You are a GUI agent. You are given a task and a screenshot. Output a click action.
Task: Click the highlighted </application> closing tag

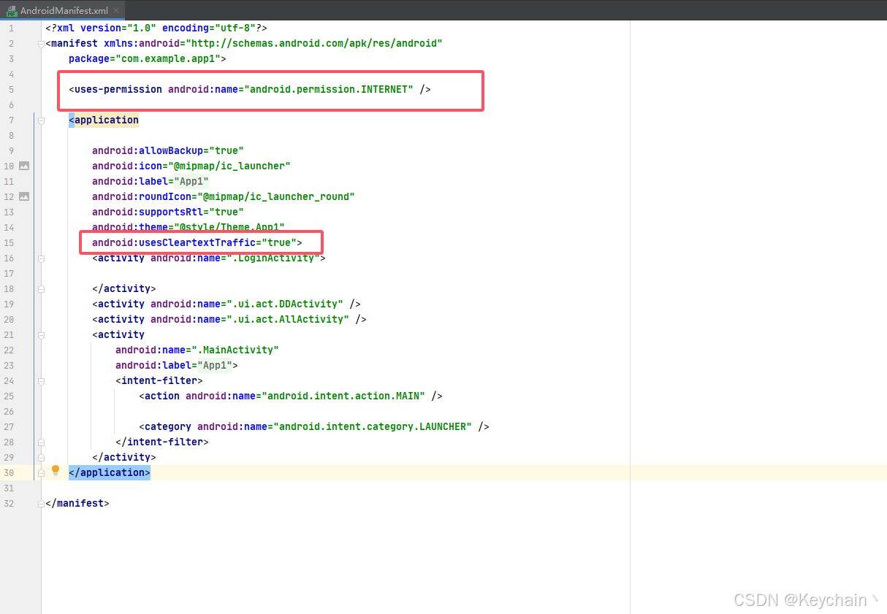[109, 472]
